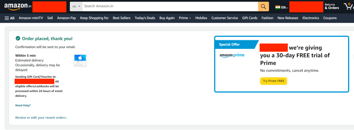Viewport: 354px width, 130px height.
Task: Open Customer Service
Action: click(225, 18)
